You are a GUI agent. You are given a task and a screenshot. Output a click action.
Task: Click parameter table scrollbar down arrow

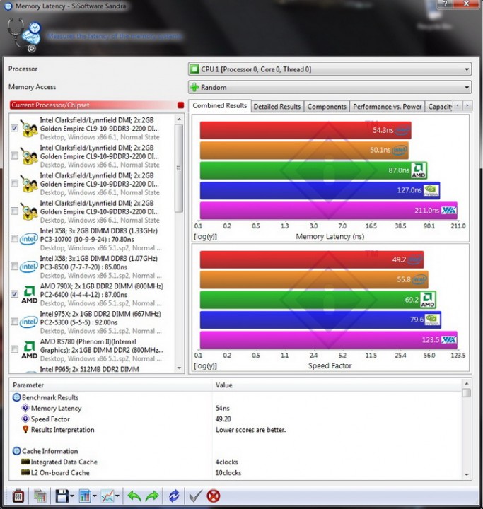[x=467, y=474]
